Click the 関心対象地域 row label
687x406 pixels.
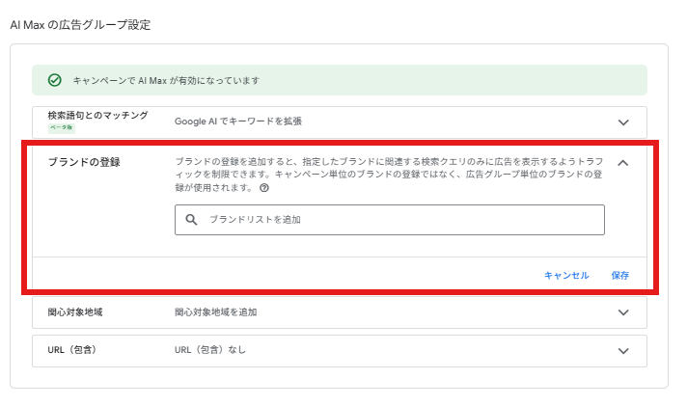pos(75,312)
